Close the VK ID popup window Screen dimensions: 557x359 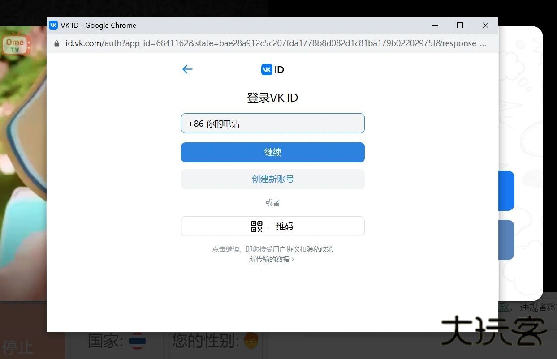(485, 26)
